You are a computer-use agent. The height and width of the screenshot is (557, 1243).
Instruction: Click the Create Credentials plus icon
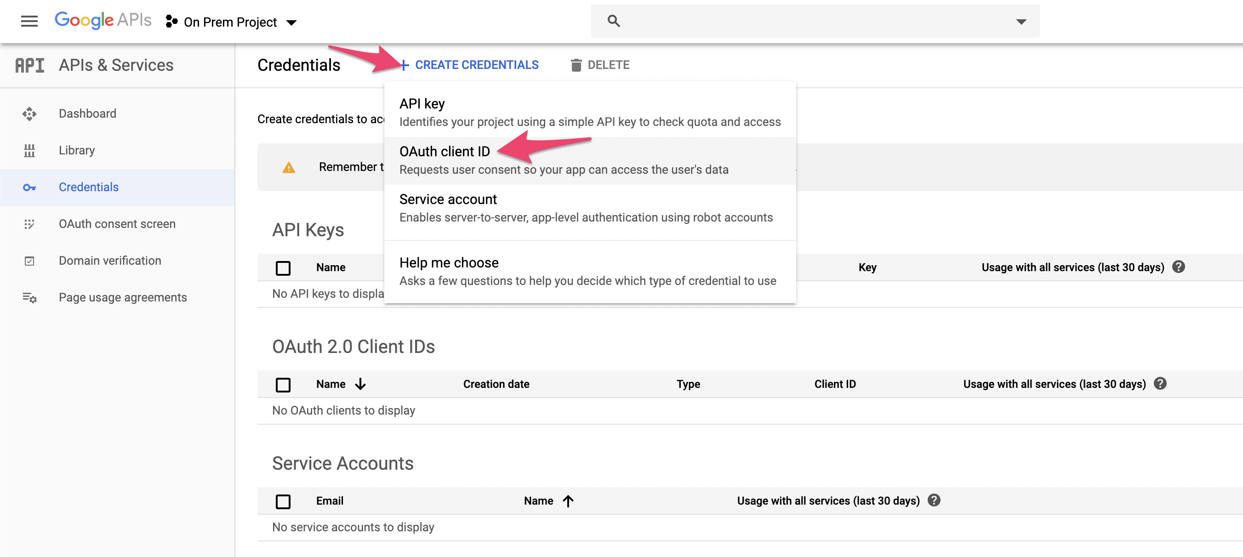405,65
